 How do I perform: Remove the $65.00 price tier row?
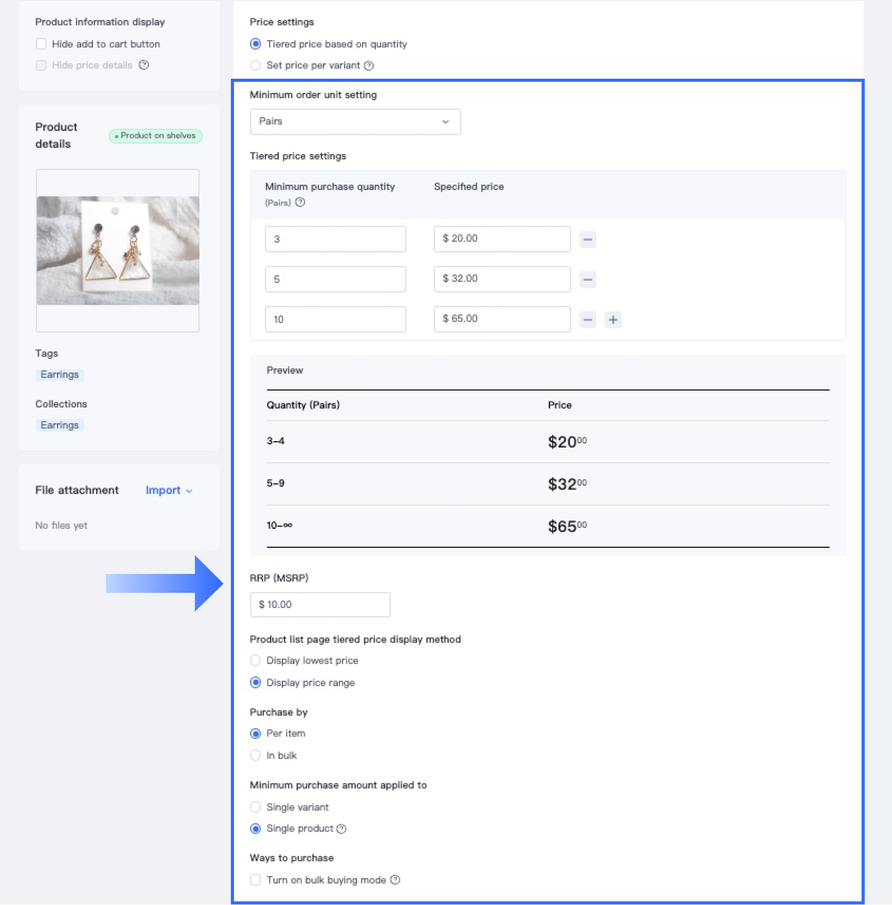pyautogui.click(x=588, y=320)
